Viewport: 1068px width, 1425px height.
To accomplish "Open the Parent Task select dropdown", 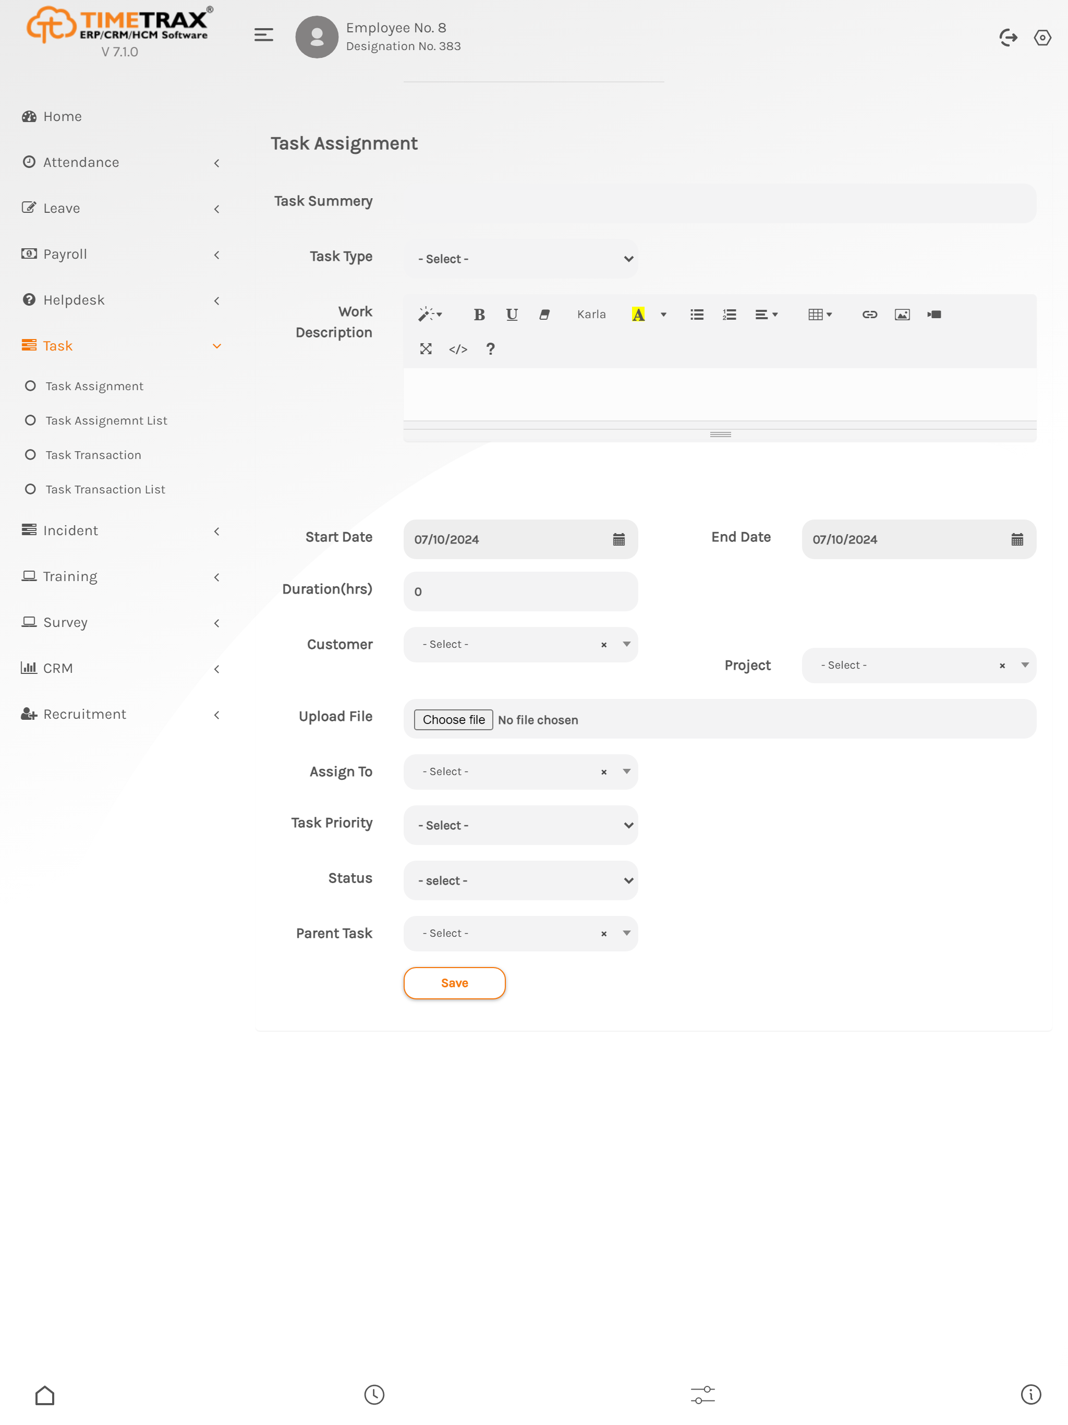I will 520,934.
